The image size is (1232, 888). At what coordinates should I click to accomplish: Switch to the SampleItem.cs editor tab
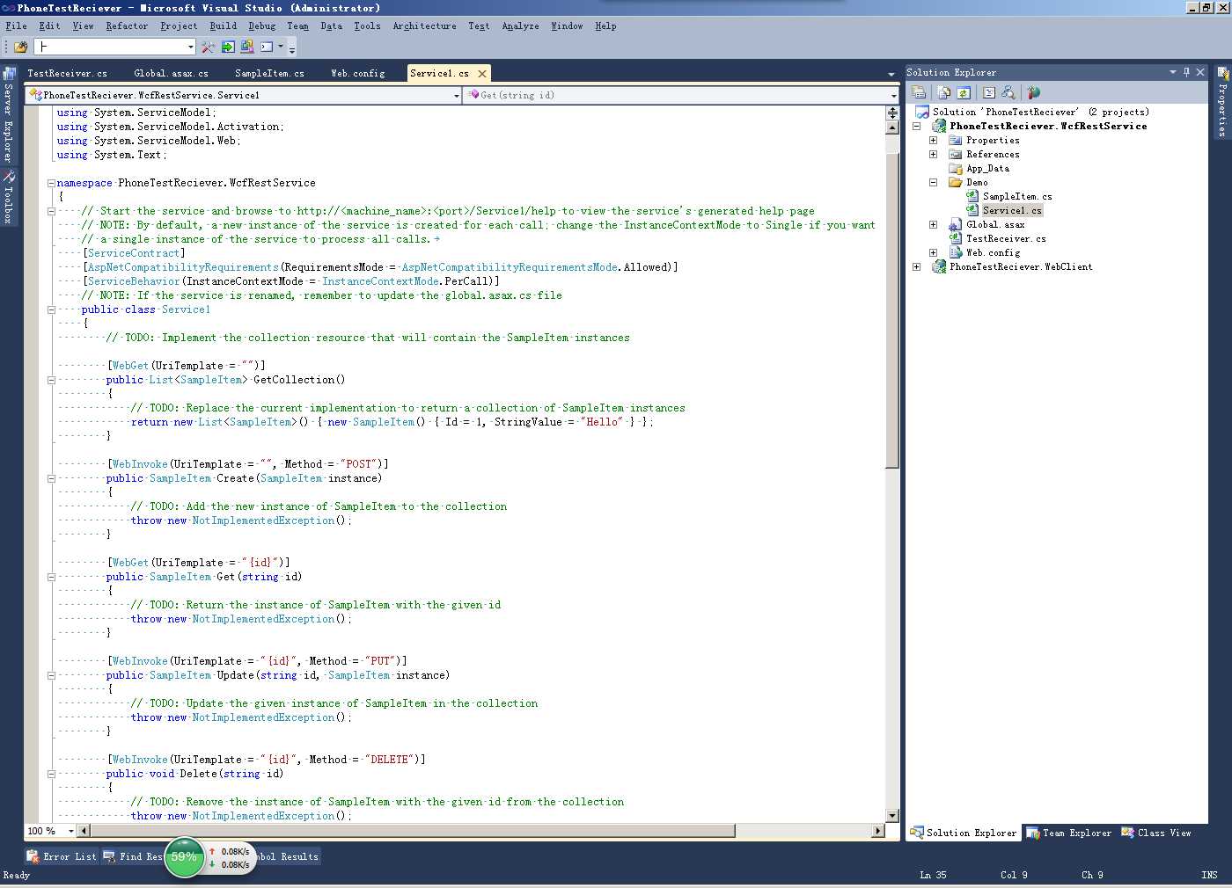tap(269, 73)
